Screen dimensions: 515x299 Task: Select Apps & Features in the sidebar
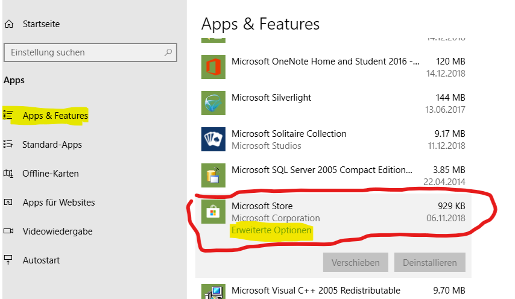point(55,116)
